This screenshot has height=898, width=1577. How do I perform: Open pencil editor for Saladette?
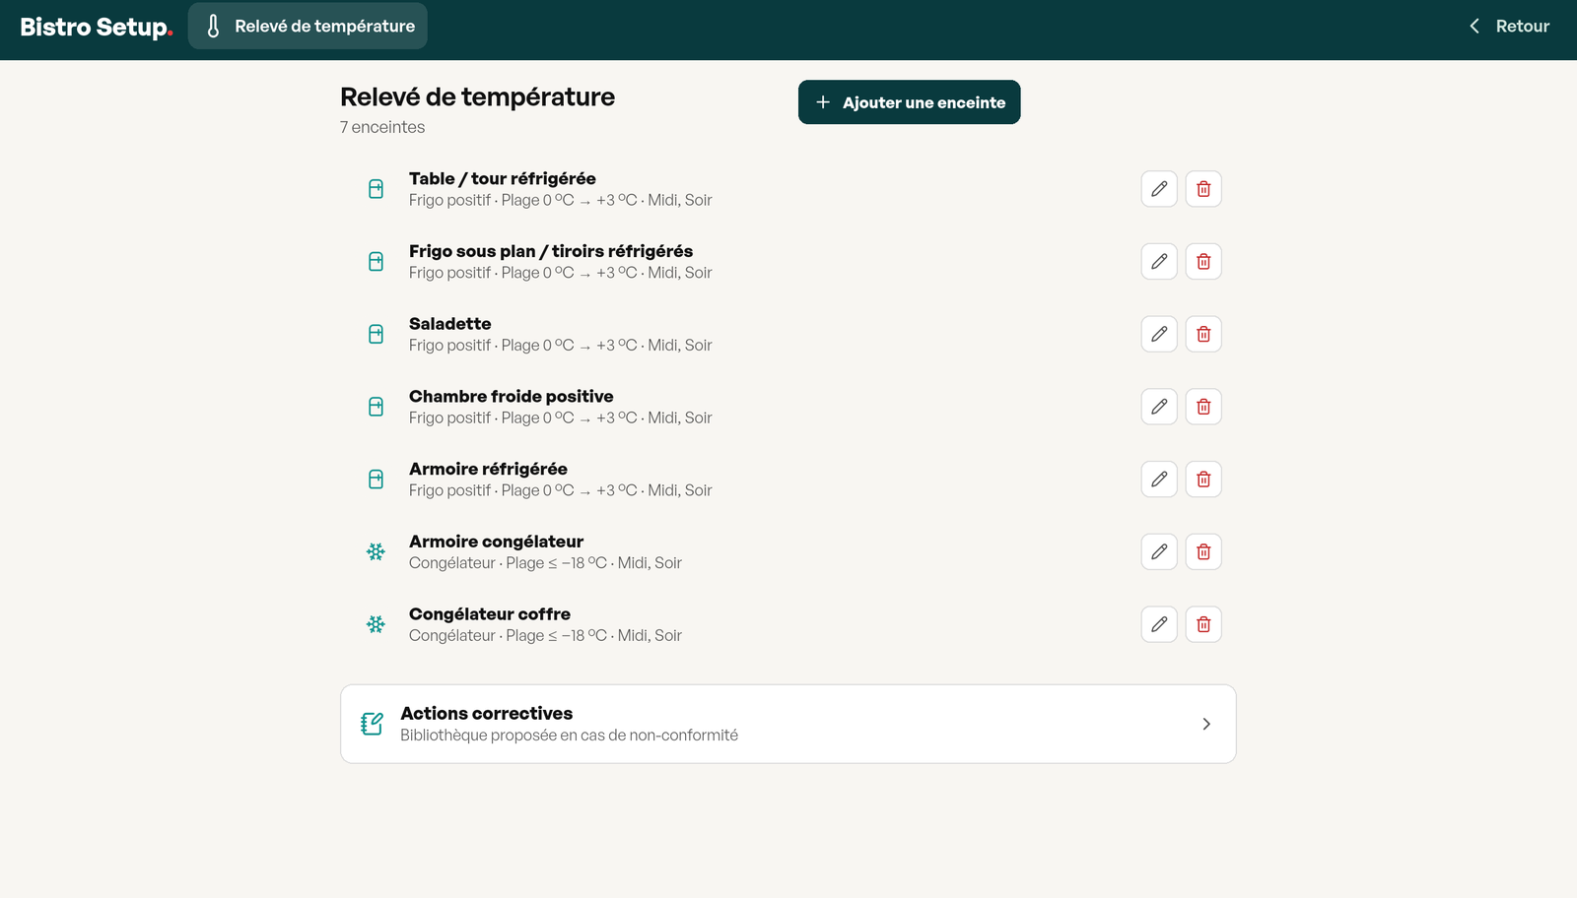(x=1159, y=334)
